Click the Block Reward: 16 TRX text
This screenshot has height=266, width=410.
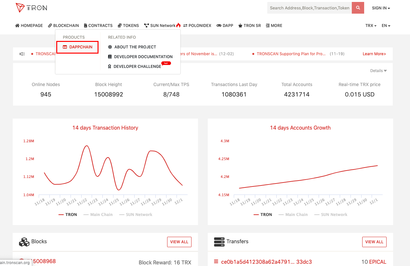165,262
